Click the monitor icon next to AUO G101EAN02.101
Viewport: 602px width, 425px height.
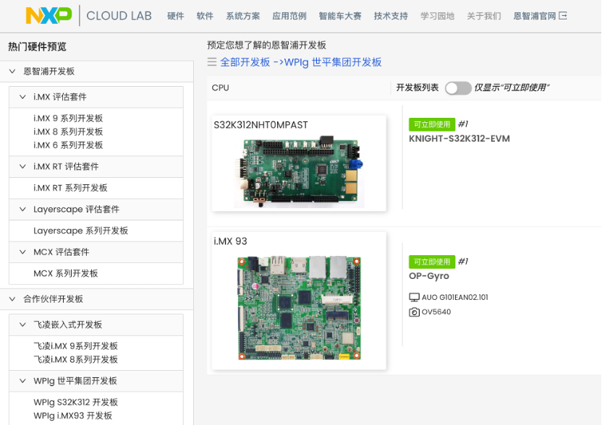[x=414, y=297]
